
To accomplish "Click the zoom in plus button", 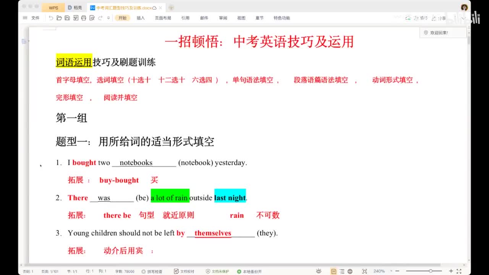I will click(x=451, y=271).
